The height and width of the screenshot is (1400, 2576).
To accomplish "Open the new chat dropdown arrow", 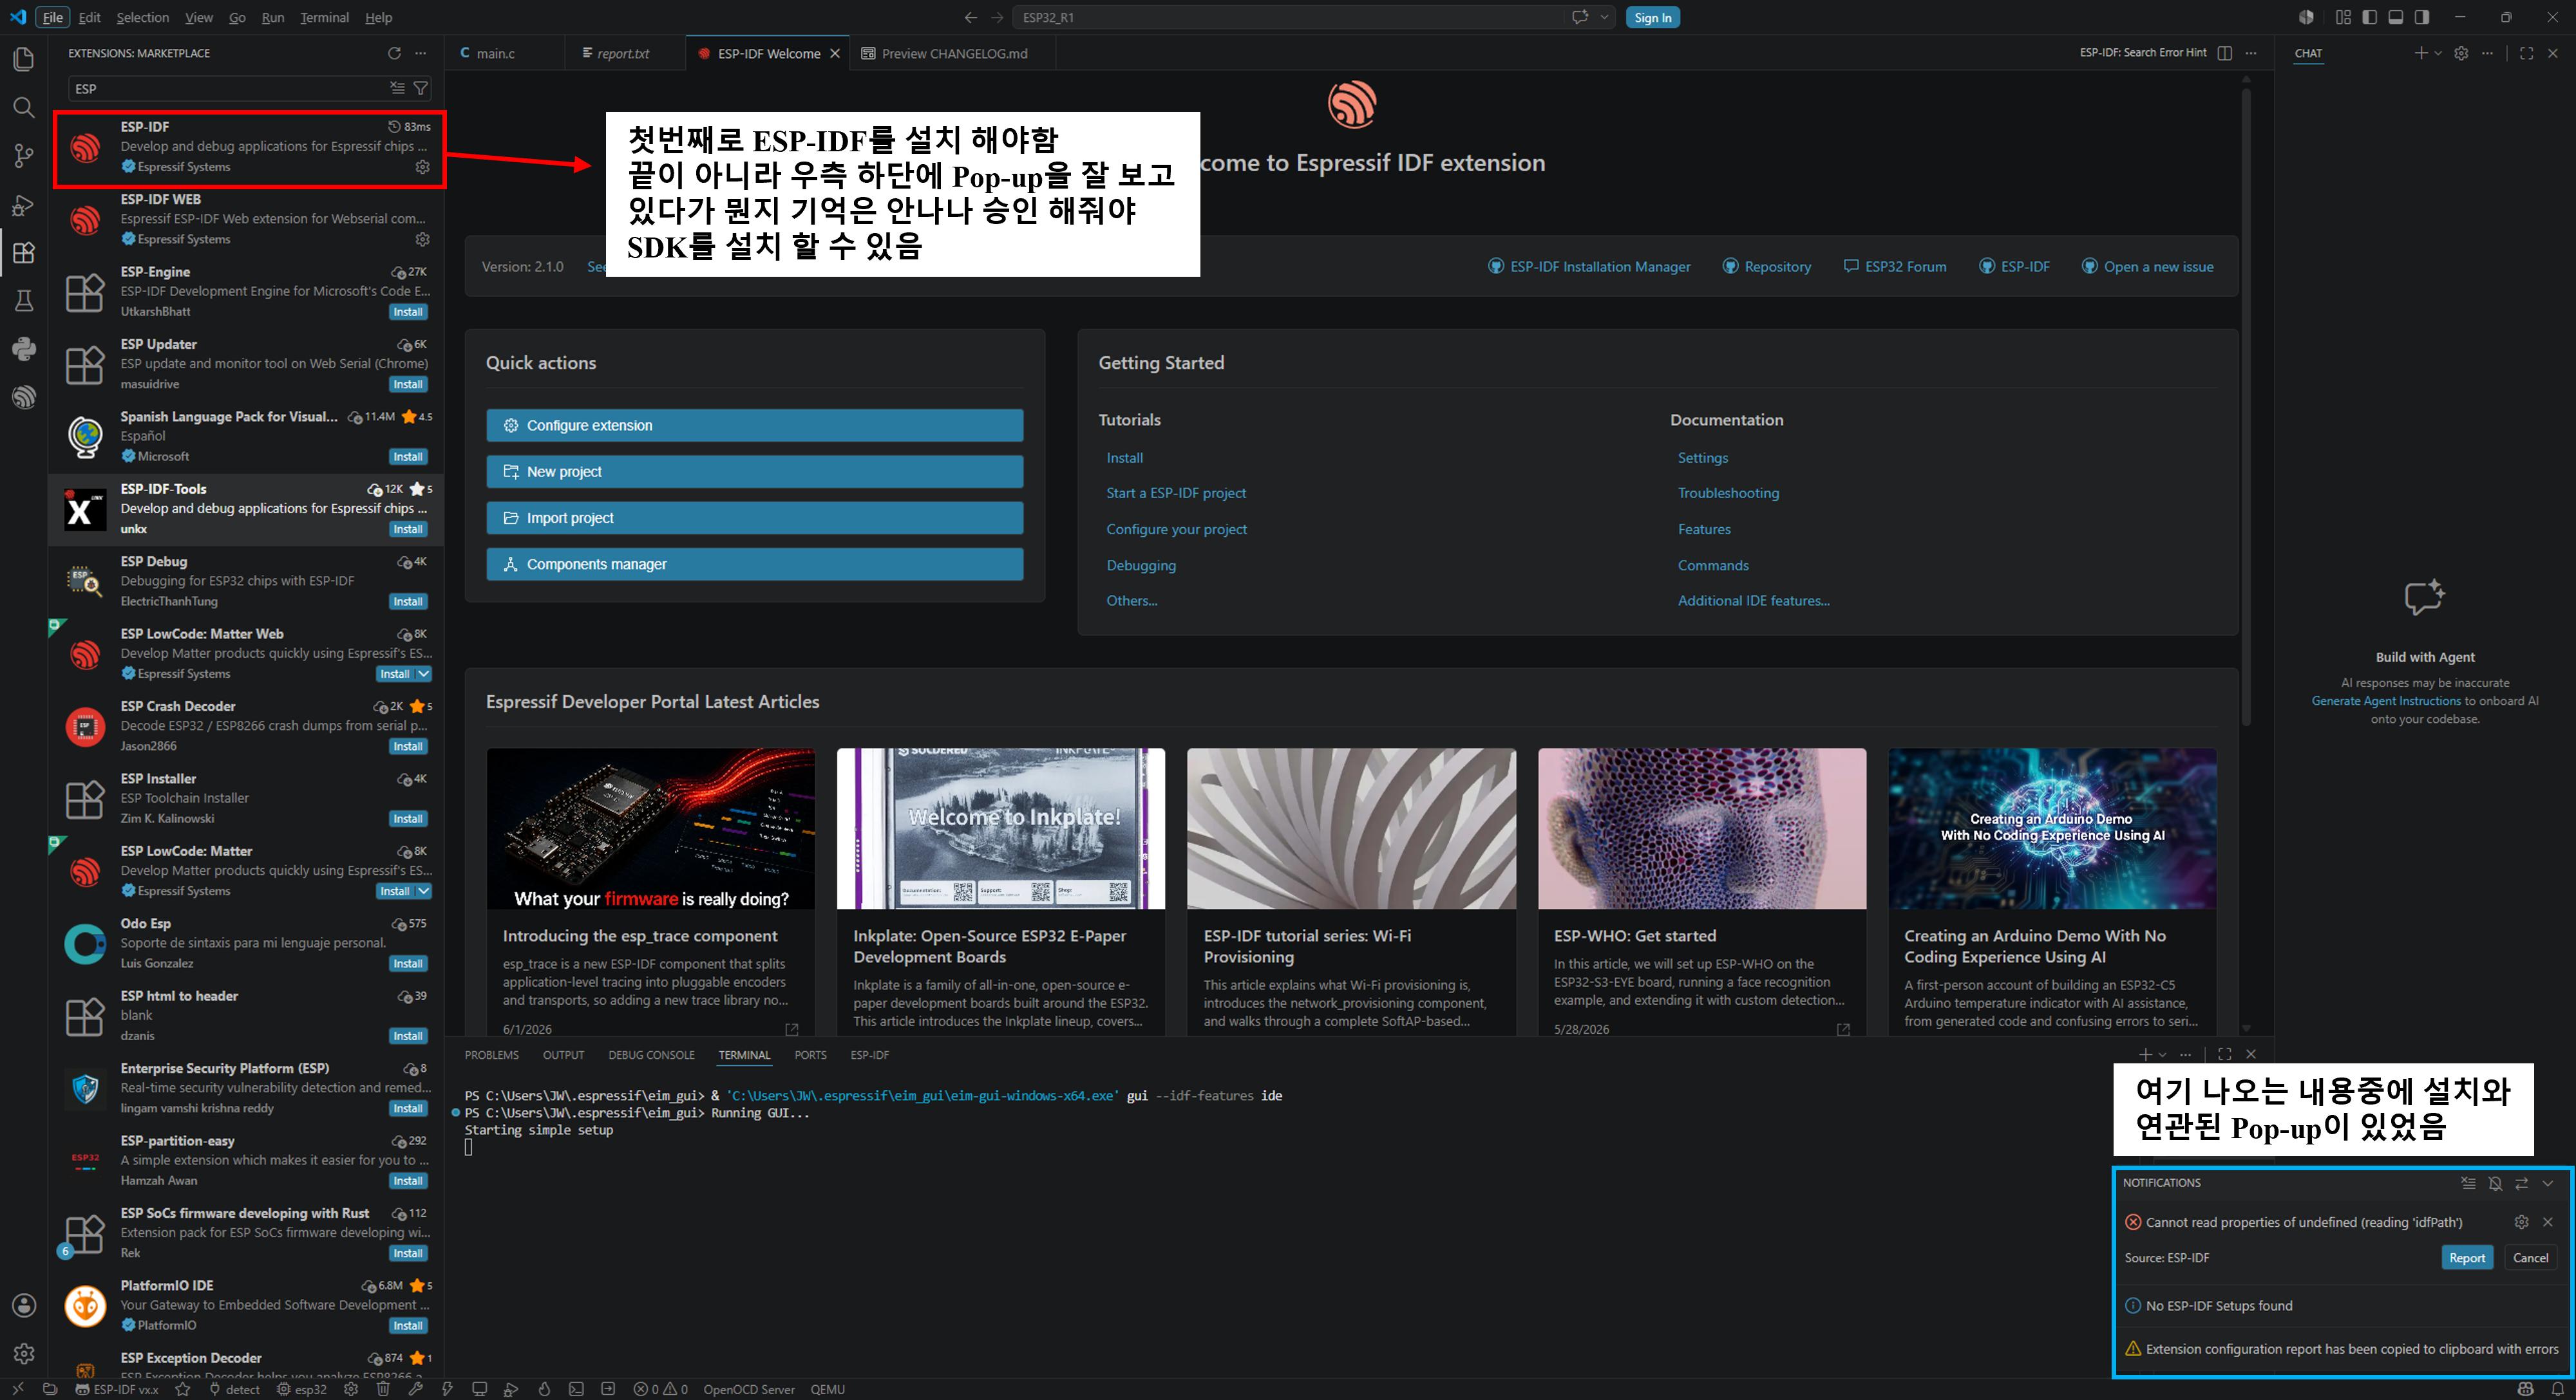I will [2438, 53].
